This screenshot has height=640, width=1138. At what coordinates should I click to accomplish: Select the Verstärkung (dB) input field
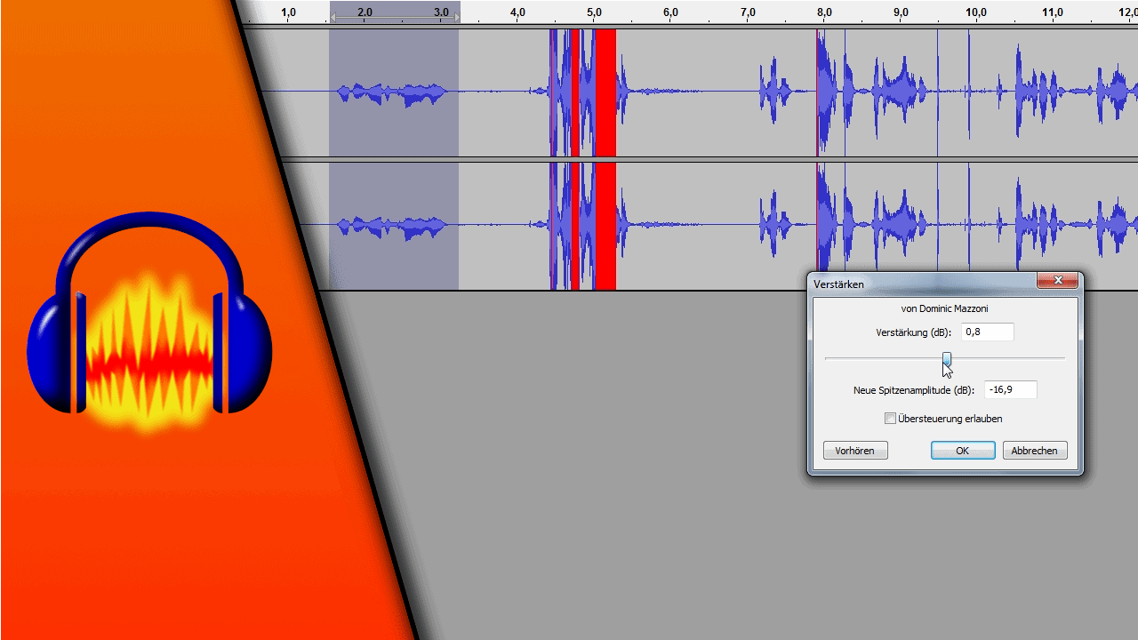coord(987,331)
